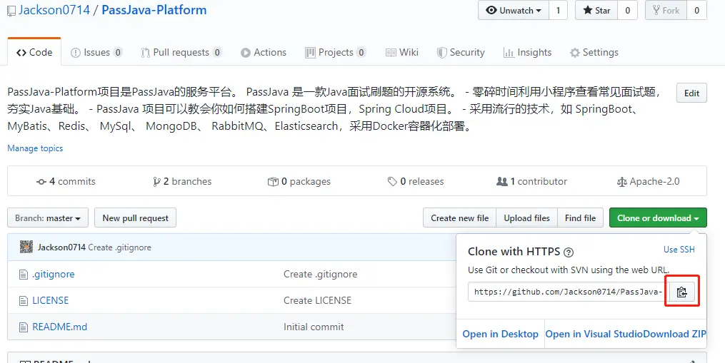Viewport: 725px width, 363px height.
Task: Click the help icon beside Clone with HTTPS
Action: tap(569, 252)
